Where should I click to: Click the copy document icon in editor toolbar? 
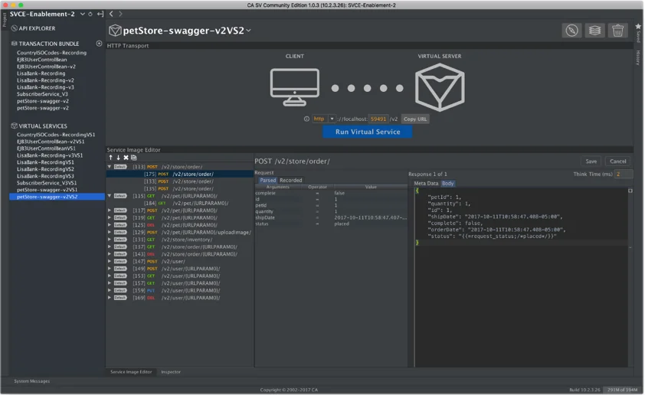point(134,158)
